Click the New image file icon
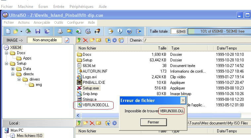Viewport: 251px width, 138px height. point(8,31)
